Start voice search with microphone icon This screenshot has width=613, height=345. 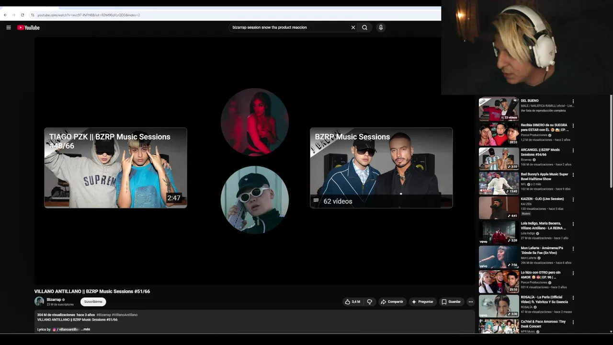tap(381, 27)
